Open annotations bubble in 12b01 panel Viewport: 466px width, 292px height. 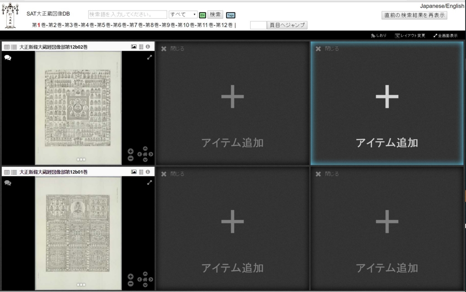tap(8, 183)
